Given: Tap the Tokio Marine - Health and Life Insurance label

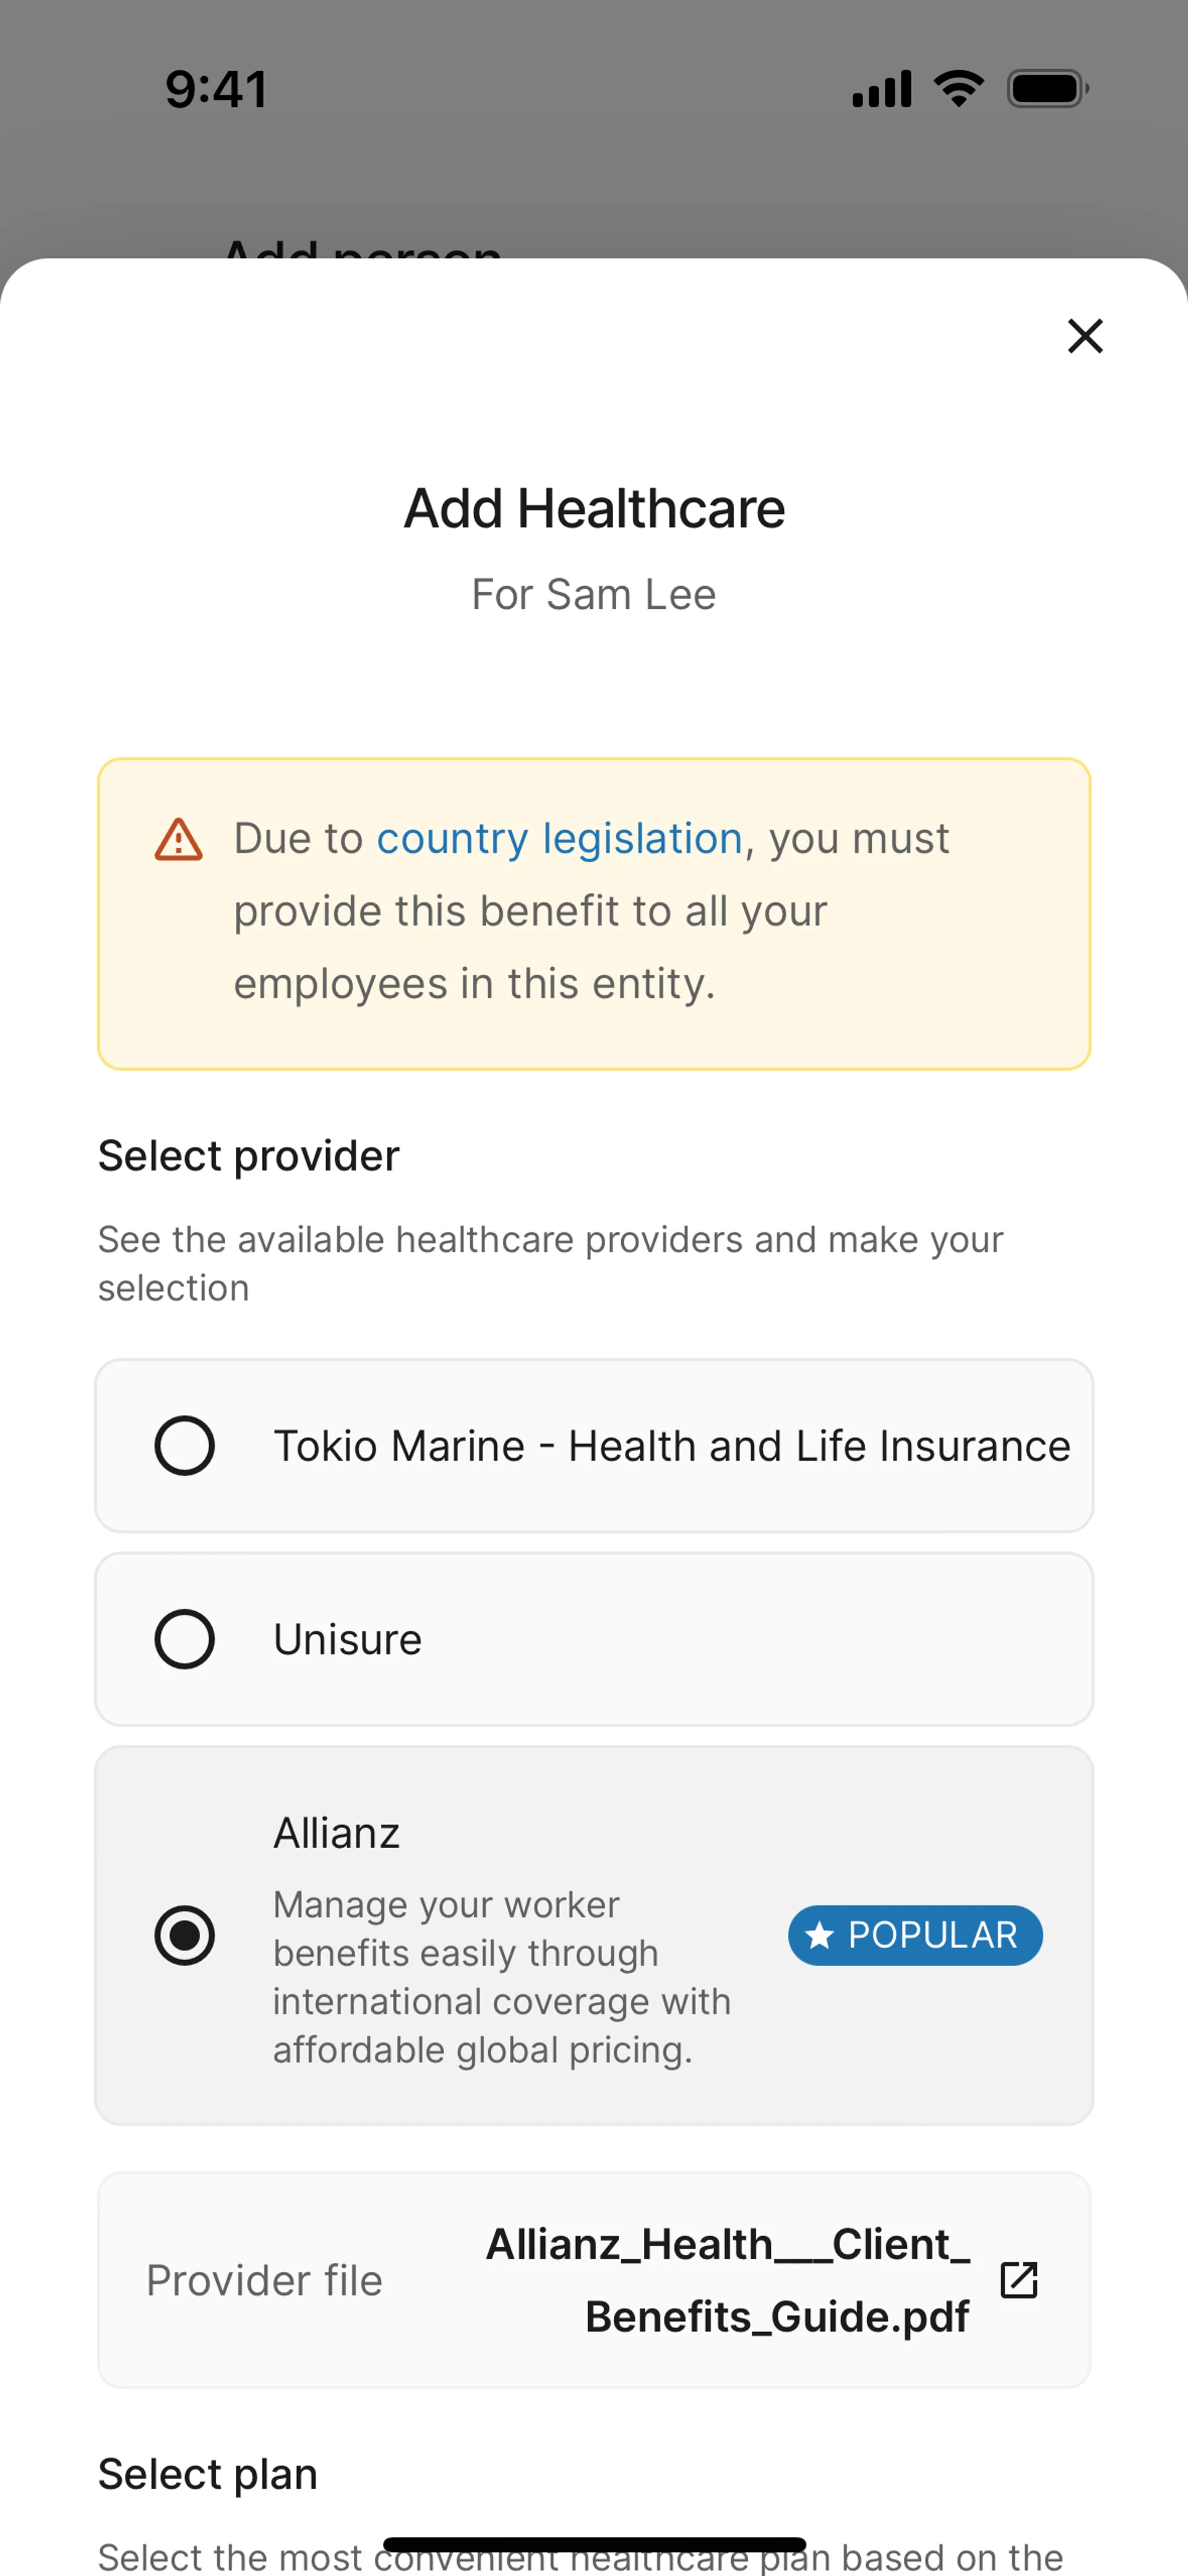Looking at the screenshot, I should (672, 1445).
